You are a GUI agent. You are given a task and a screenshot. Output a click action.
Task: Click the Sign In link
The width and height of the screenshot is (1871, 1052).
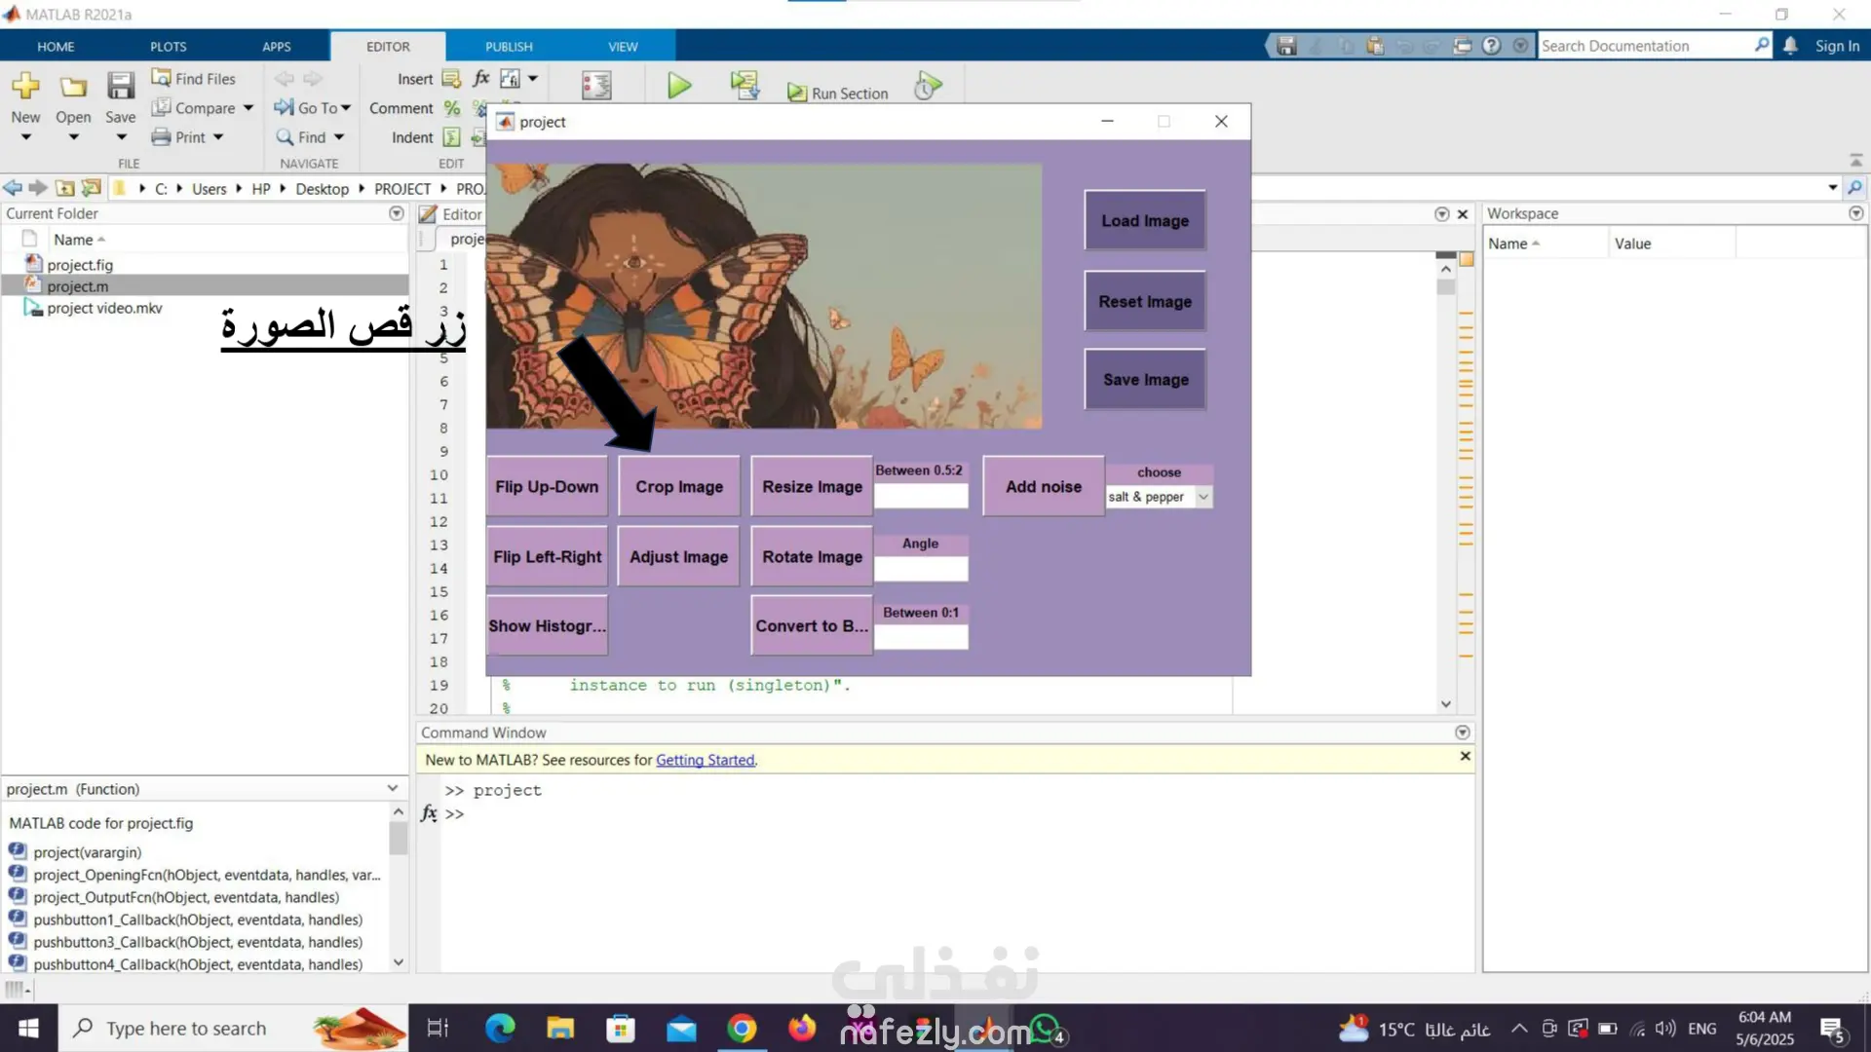point(1837,46)
